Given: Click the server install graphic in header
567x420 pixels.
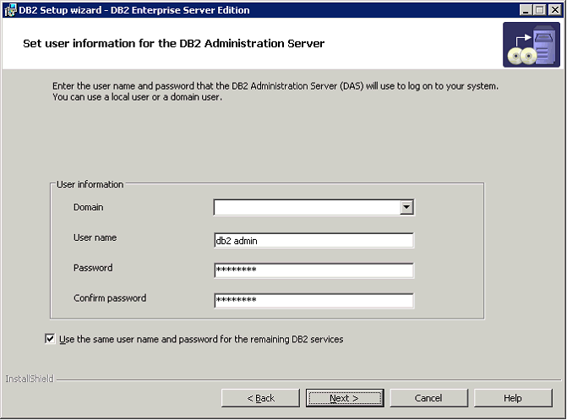Looking at the screenshot, I should (x=532, y=45).
